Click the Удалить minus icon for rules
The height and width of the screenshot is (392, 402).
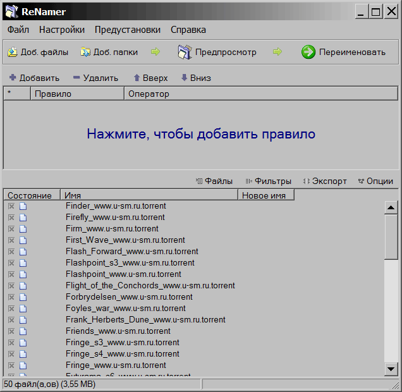[x=76, y=78]
